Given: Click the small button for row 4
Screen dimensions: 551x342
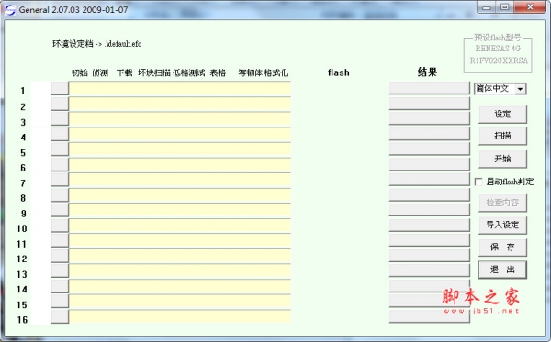Looking at the screenshot, I should point(60,135).
